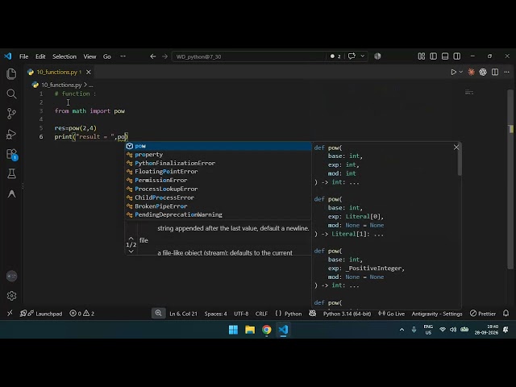
Task: Click the VS Code logo in title bar
Action: 8,56
